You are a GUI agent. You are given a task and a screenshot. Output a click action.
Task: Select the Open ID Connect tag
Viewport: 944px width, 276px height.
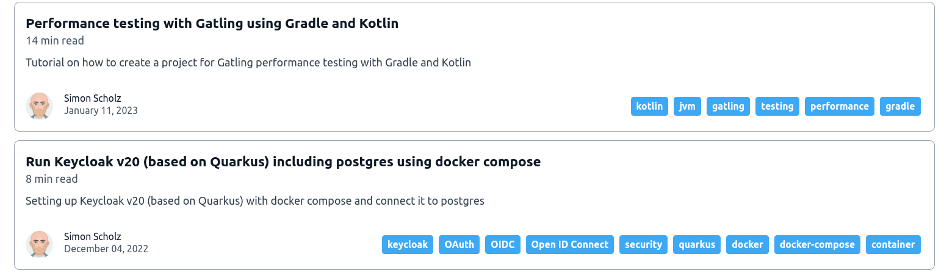click(x=569, y=244)
